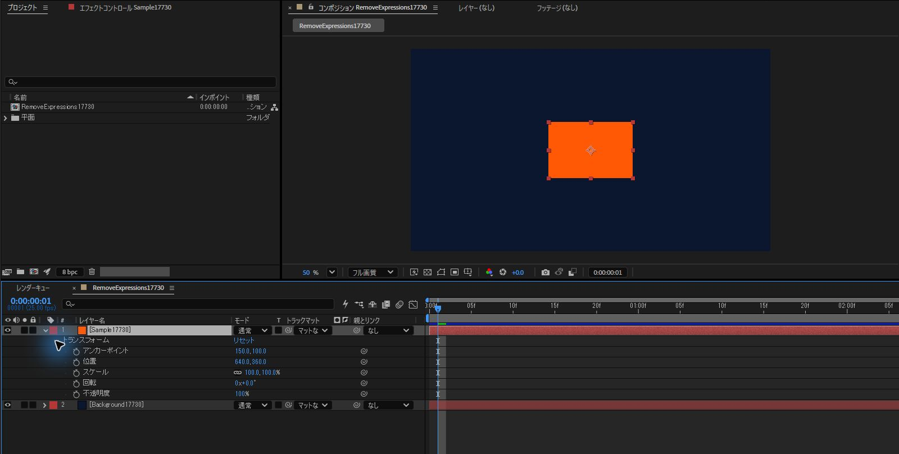Viewport: 899px width, 454px height.
Task: Toggle preserve transparency box for Background17730 layer
Action: (278, 405)
